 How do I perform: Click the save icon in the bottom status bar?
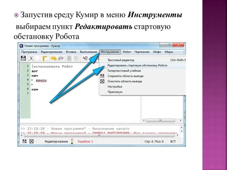coord(24,141)
